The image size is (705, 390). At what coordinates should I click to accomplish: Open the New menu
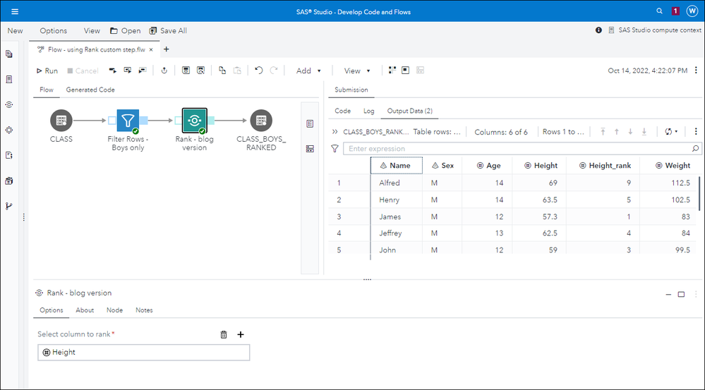tap(15, 30)
